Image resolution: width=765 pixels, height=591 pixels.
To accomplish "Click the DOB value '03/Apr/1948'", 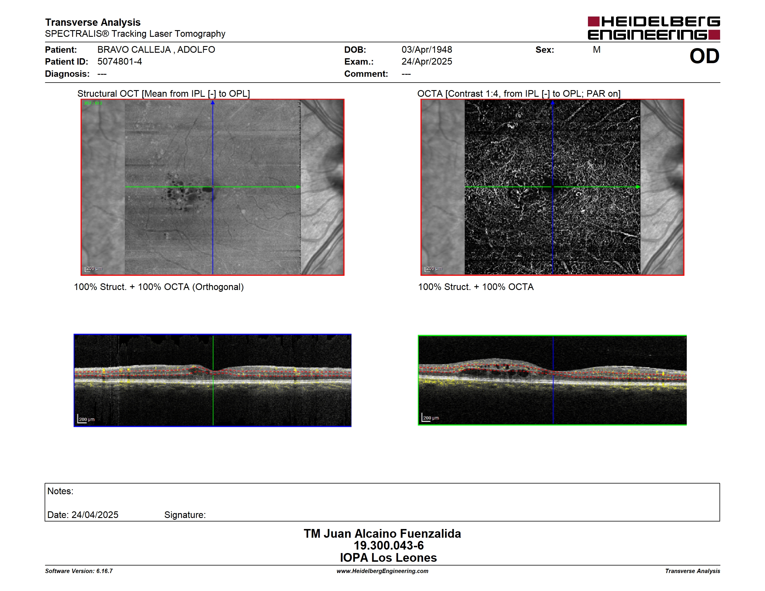I will coord(427,50).
